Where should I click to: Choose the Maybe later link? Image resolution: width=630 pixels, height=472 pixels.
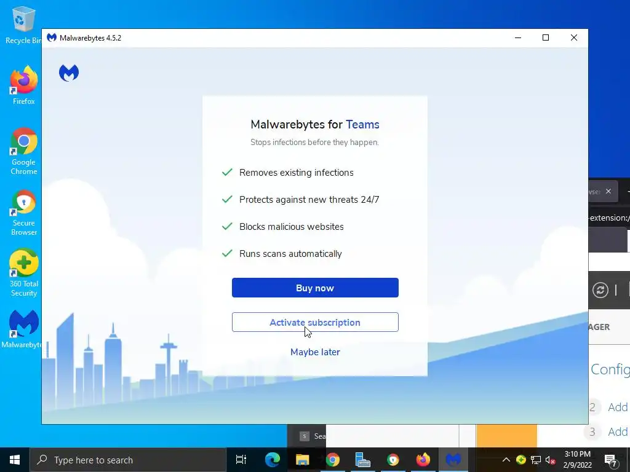click(315, 352)
